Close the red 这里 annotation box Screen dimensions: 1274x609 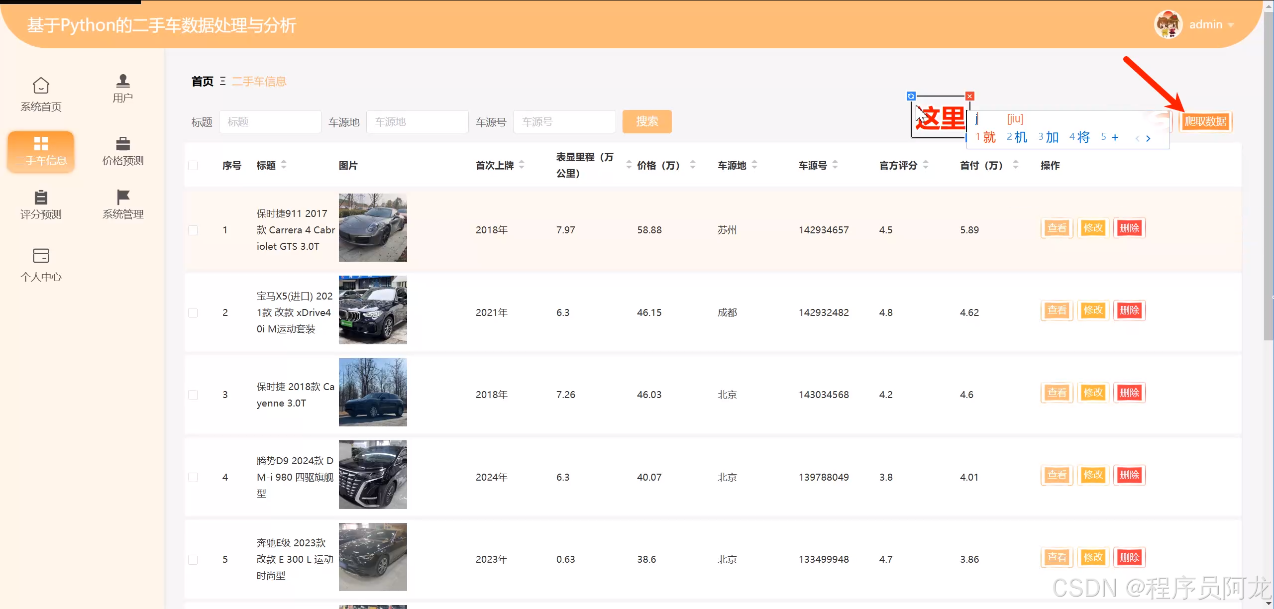click(x=969, y=96)
